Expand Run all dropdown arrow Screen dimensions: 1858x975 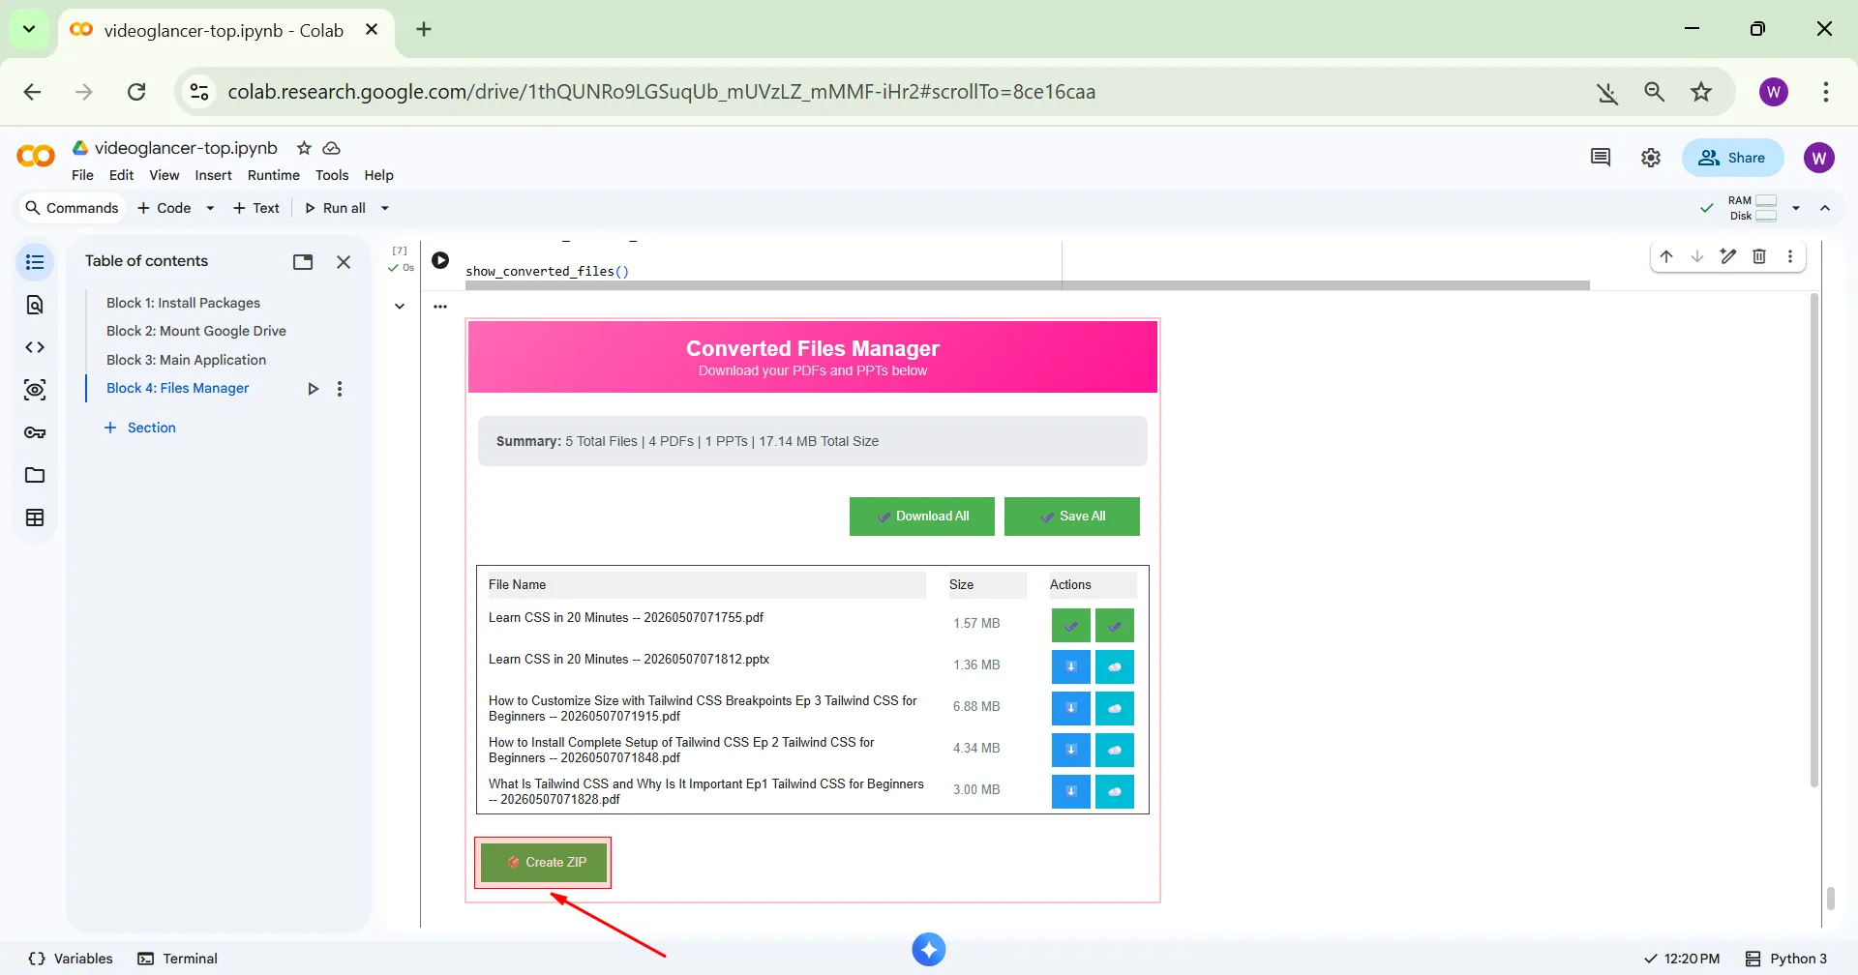point(384,208)
